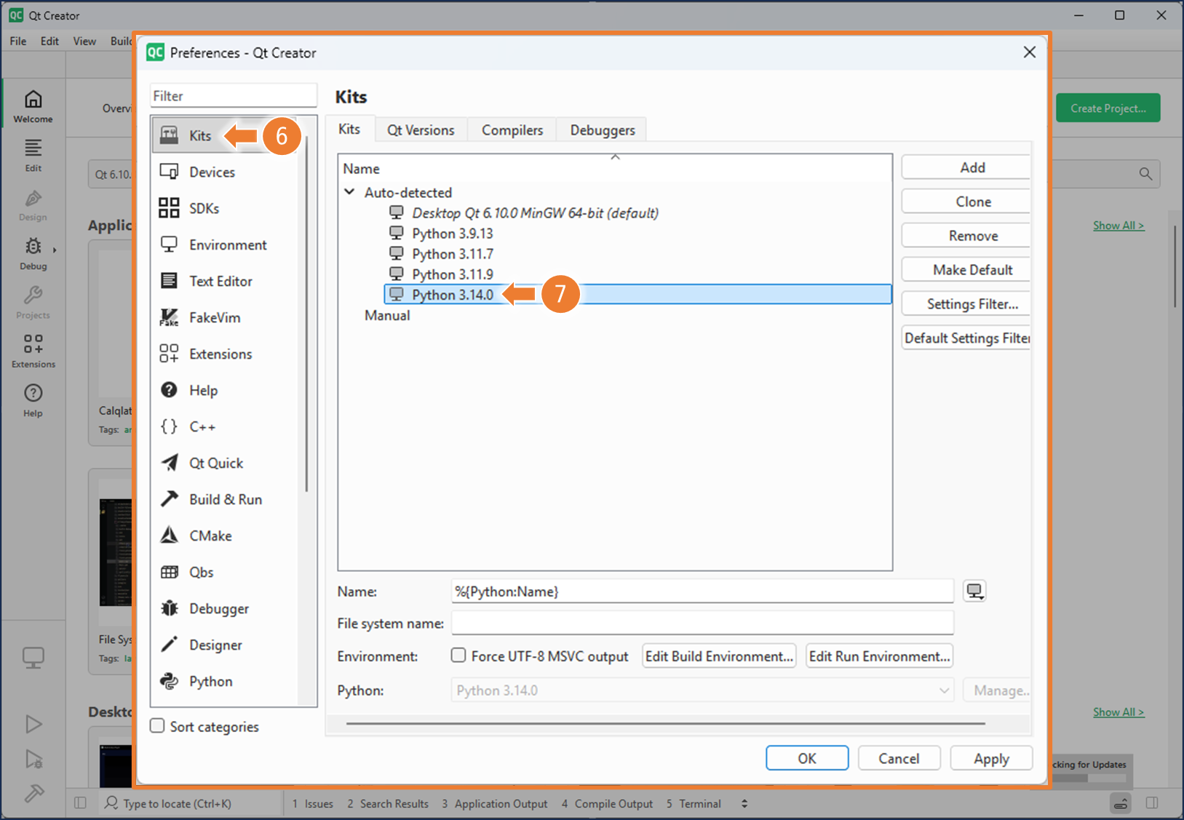Viewport: 1184px width, 820px height.
Task: Click the File system name field
Action: click(x=702, y=624)
